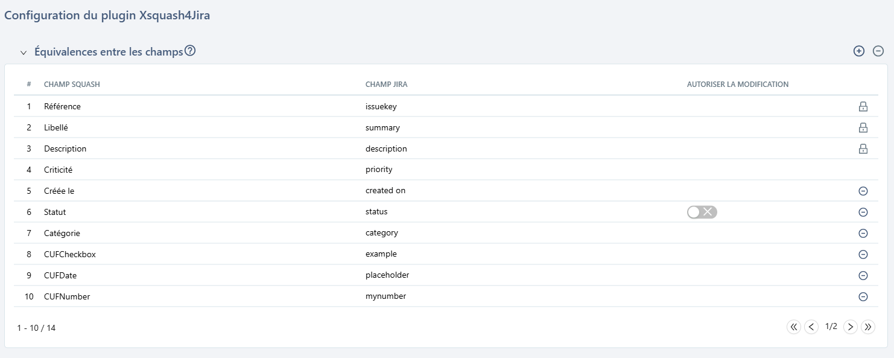Viewport: 894px width, 358px height.
Task: Click the Équivalences entre les champs heading
Action: pos(109,52)
